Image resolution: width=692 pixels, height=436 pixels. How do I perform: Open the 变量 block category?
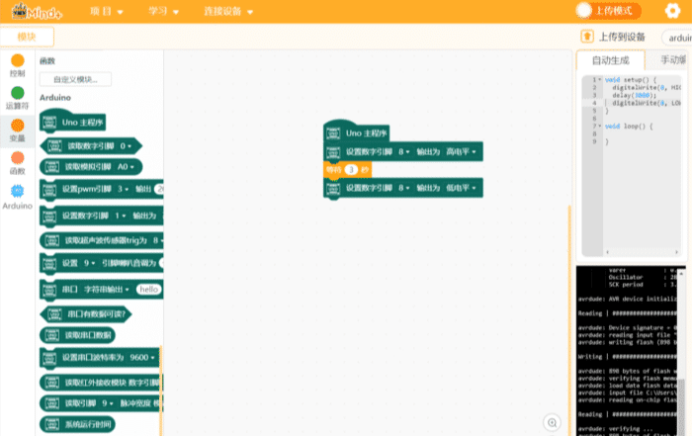tap(17, 127)
